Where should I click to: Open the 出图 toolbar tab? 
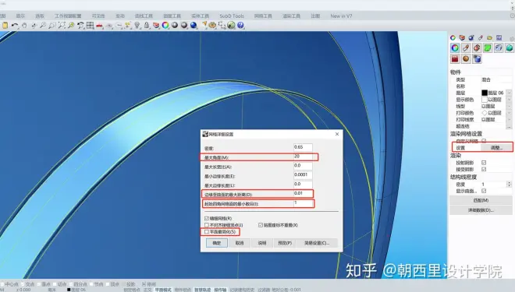(315, 16)
